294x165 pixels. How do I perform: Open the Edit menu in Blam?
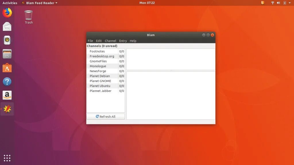pyautogui.click(x=99, y=41)
